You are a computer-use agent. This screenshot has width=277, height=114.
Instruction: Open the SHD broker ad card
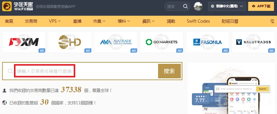[70, 42]
